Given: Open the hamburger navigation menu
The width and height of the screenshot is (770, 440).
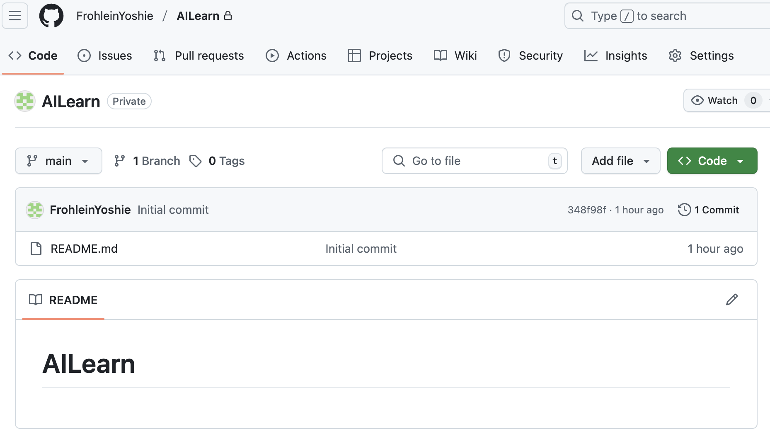Looking at the screenshot, I should click(x=15, y=16).
